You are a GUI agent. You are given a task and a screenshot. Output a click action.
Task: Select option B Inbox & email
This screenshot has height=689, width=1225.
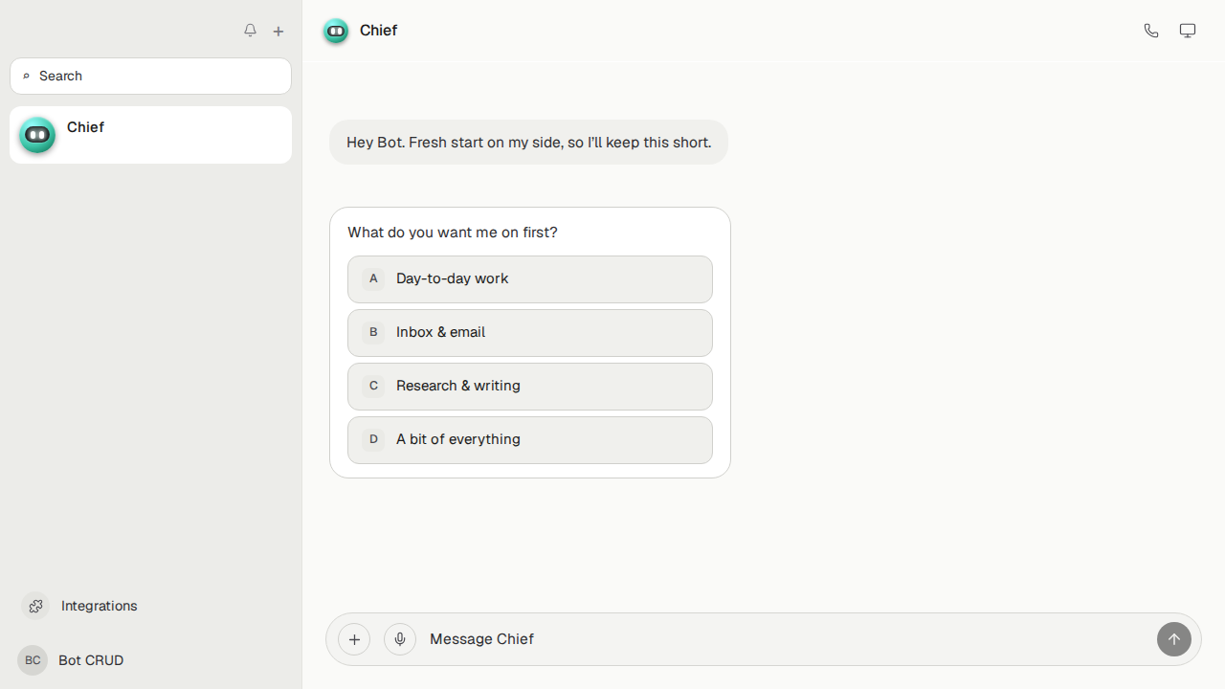click(x=530, y=333)
